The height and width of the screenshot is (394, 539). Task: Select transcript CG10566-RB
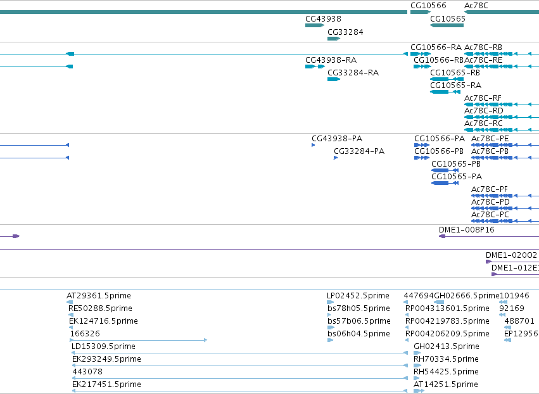(439, 60)
